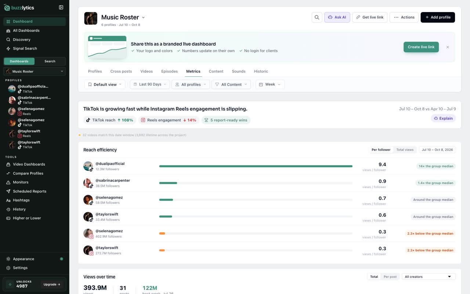Open the All profiles filter

coord(191,85)
